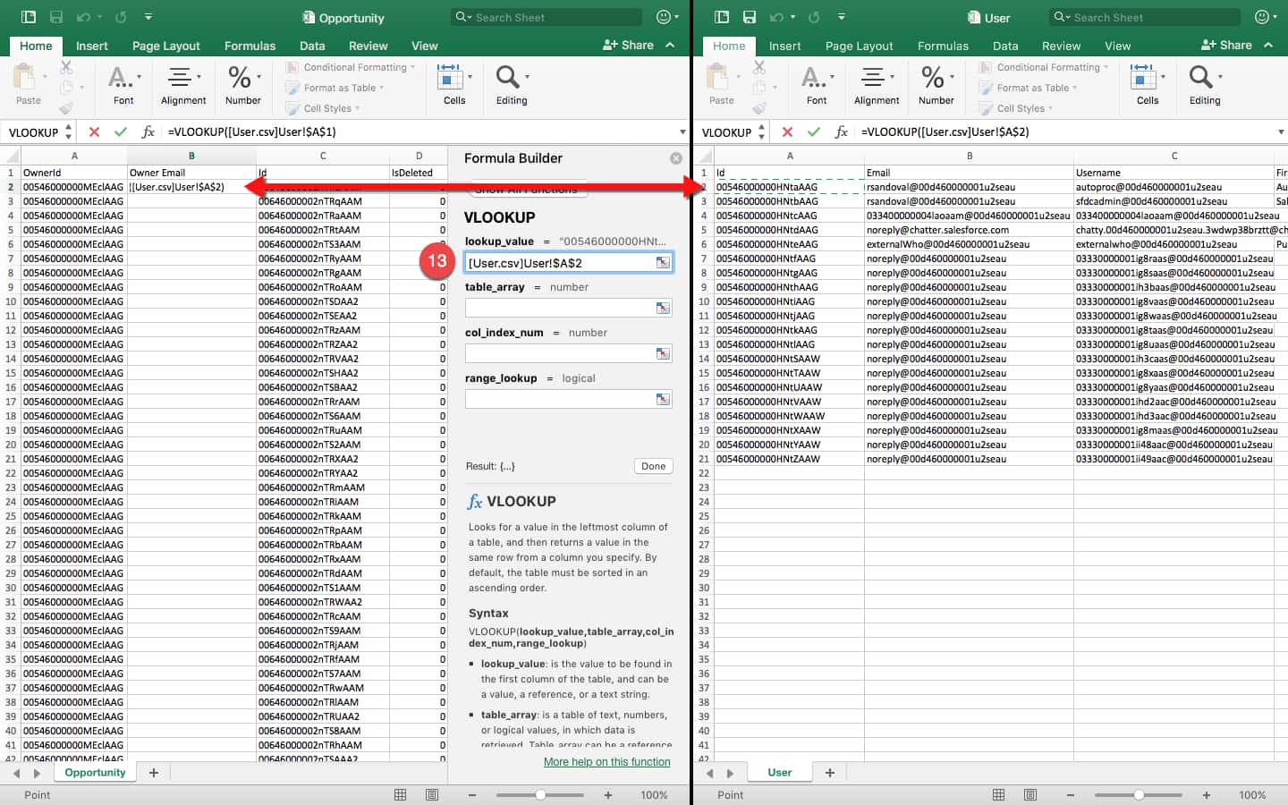Open Review tab in User window

[1062, 46]
